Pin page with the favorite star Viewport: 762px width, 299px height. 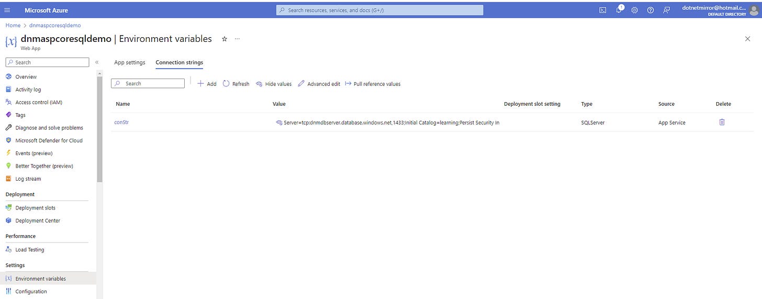pos(225,39)
